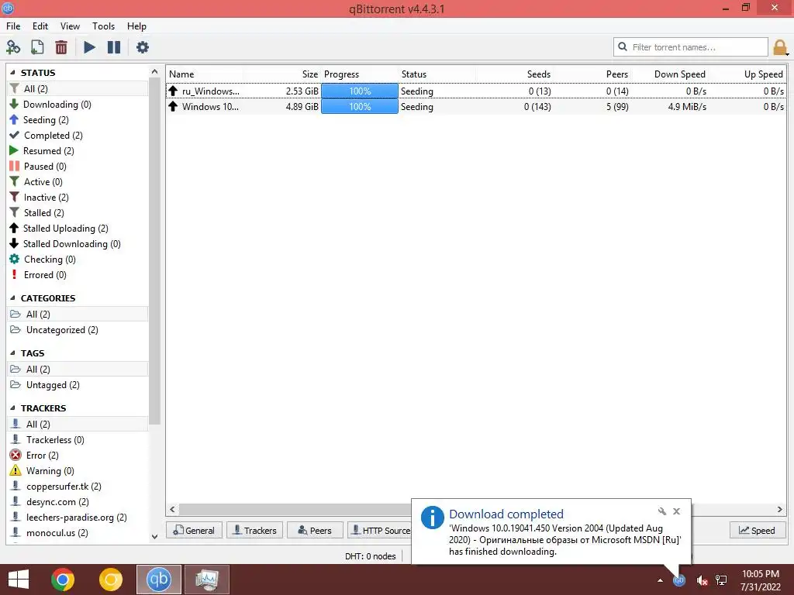Viewport: 794px width, 595px height.
Task: Open the Windows Start button
Action: pos(19,580)
